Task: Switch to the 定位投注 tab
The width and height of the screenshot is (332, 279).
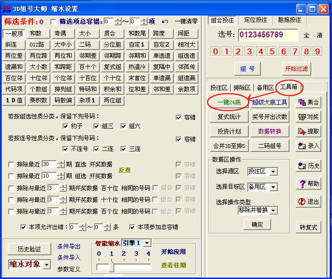Action: click(256, 20)
